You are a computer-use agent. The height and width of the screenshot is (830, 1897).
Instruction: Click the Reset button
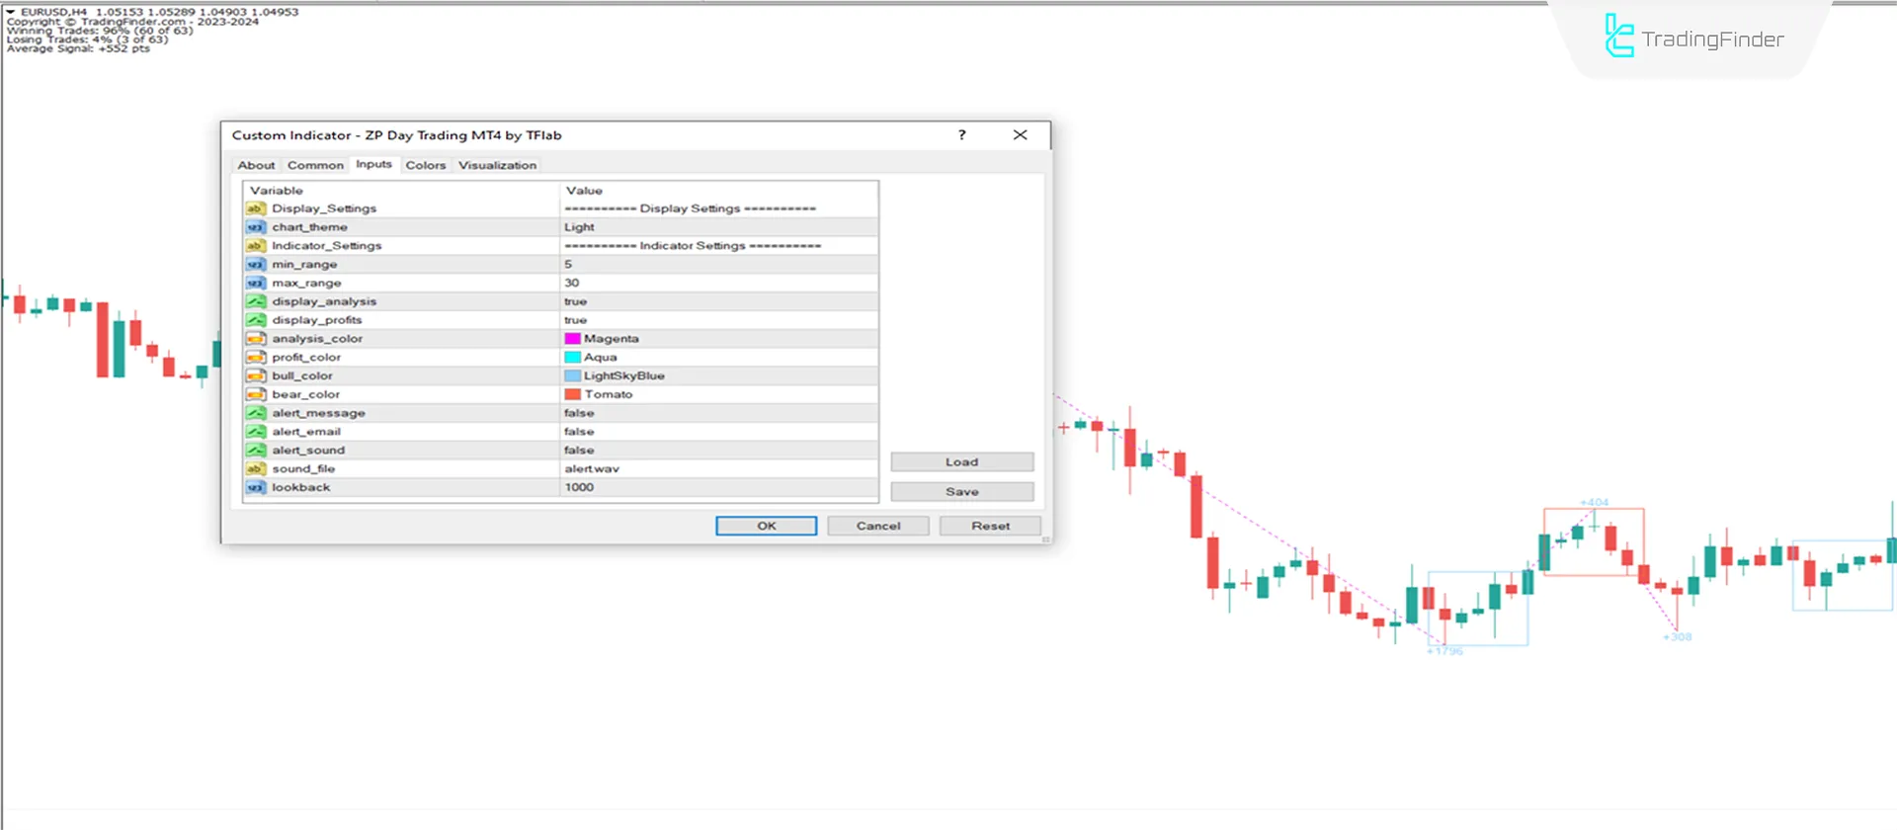click(x=990, y=527)
